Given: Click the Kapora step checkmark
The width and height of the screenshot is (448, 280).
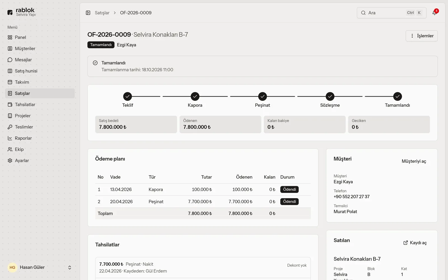Looking at the screenshot, I should [x=195, y=96].
